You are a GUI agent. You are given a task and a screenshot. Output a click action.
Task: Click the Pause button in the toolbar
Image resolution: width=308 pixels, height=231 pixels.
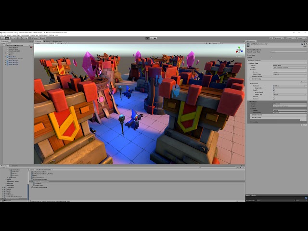pyautogui.click(x=151, y=38)
